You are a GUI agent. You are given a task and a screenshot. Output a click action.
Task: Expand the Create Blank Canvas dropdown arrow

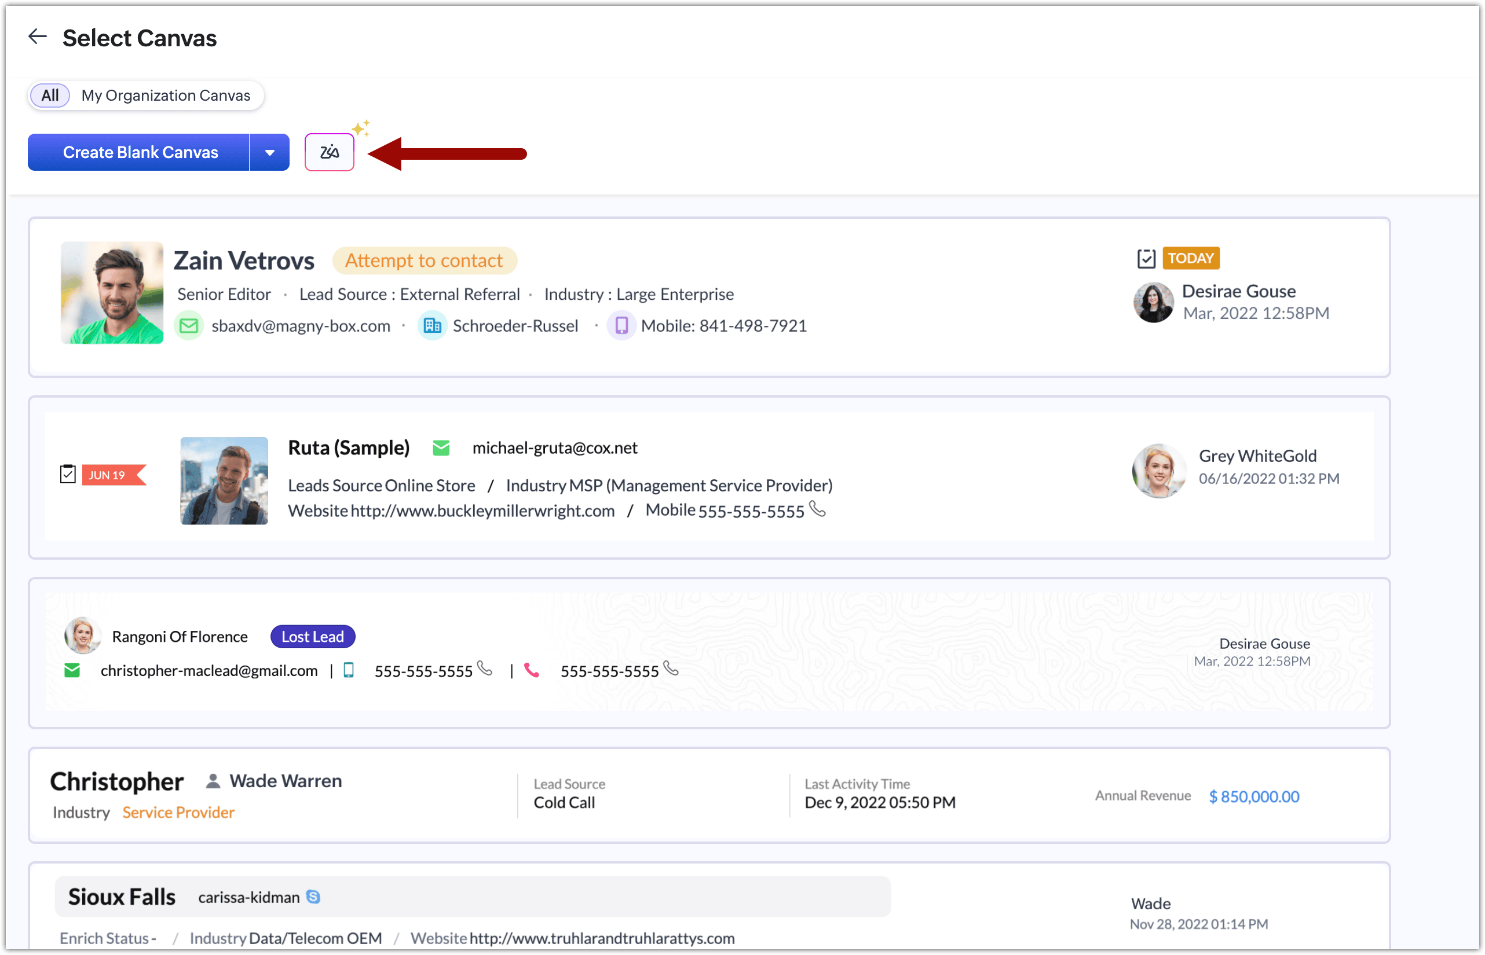pos(269,153)
